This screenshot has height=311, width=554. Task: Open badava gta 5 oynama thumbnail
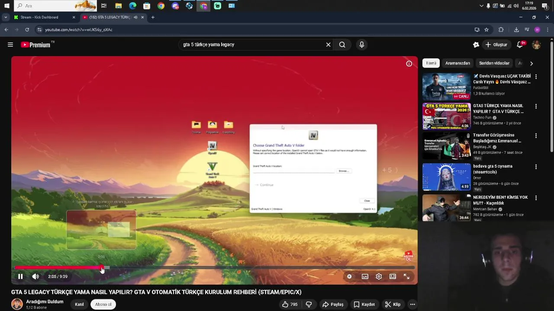[446, 176]
